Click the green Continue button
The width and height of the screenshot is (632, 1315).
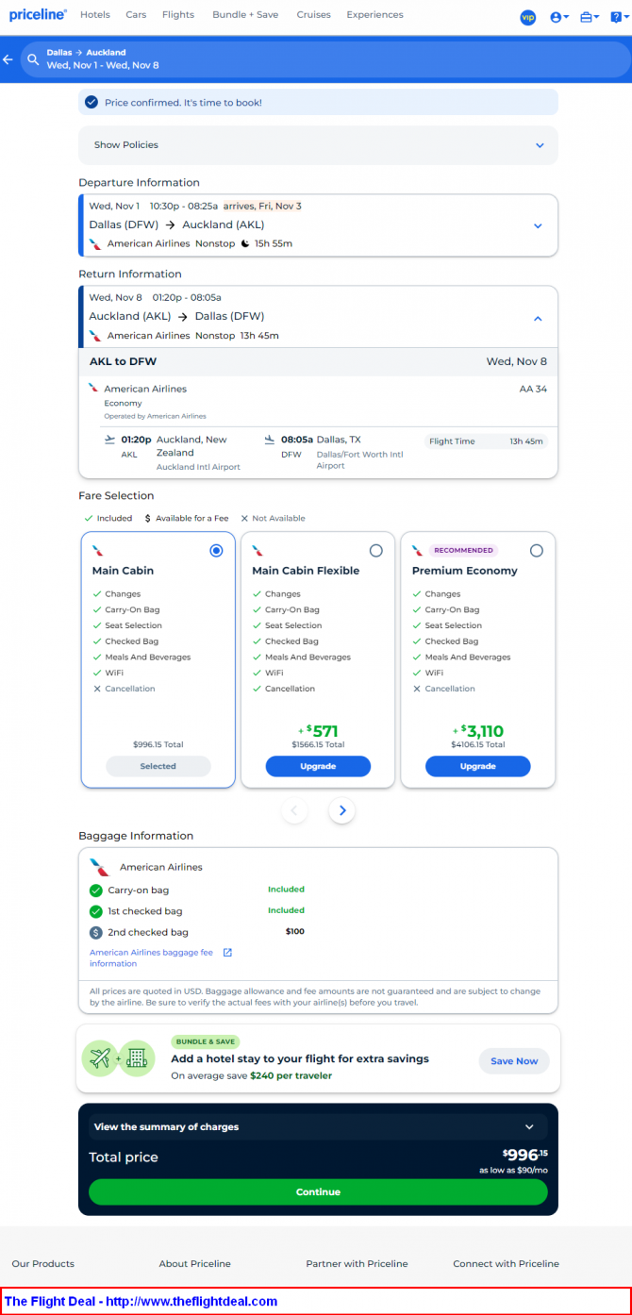[x=318, y=1192]
